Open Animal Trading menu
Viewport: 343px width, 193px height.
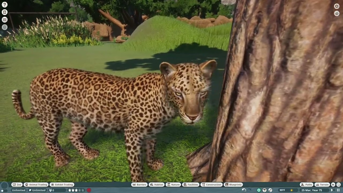[36, 185]
